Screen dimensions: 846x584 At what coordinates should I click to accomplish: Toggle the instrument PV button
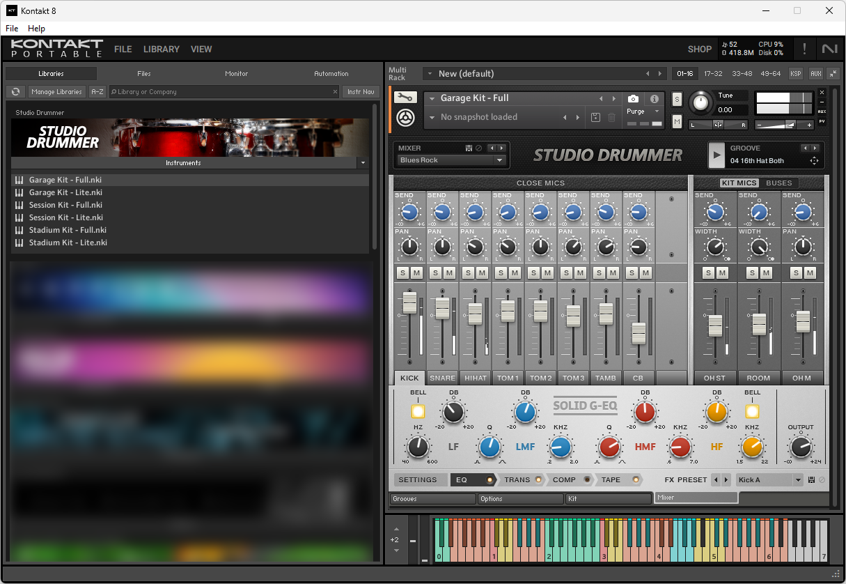click(822, 121)
